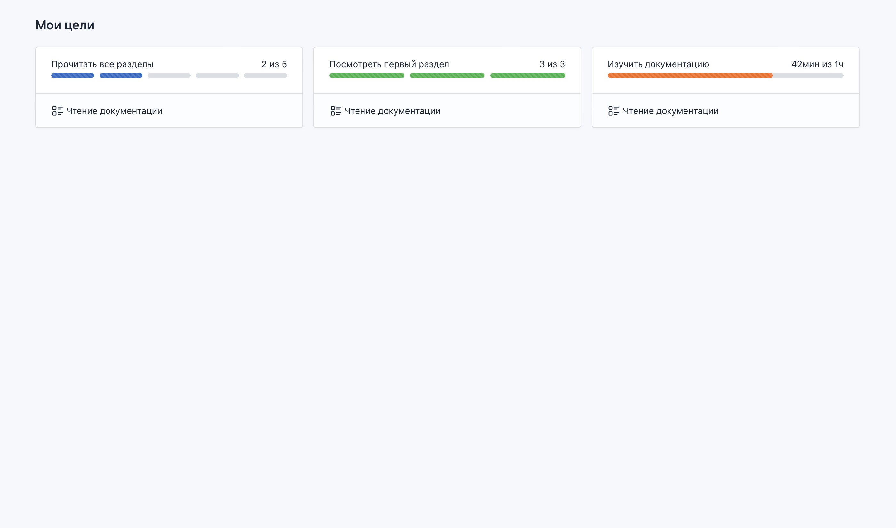Click grey remainder of orange progress bar
The height and width of the screenshot is (528, 896).
pos(808,76)
